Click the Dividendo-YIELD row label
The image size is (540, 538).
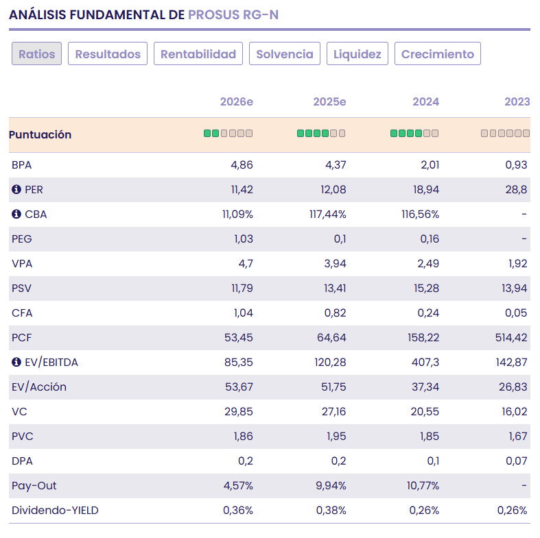(x=55, y=511)
